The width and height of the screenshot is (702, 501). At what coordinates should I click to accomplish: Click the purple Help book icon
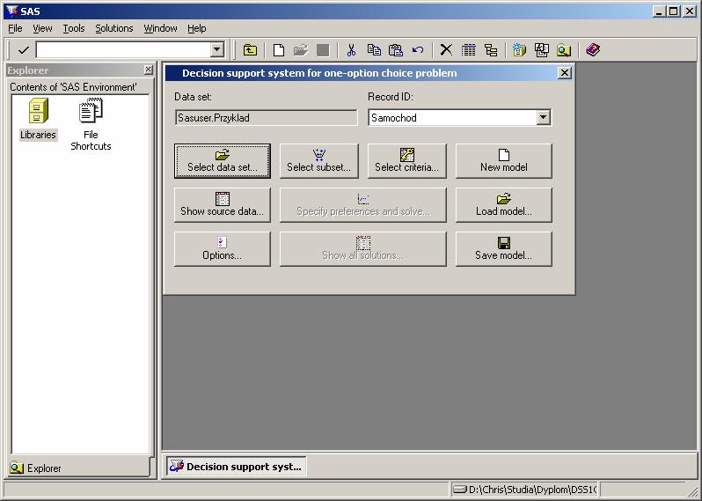pos(593,49)
